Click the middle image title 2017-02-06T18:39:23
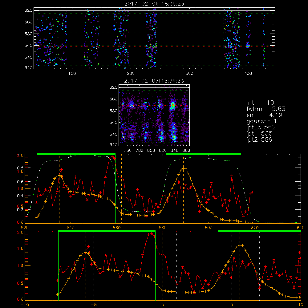This screenshot has width=308, height=308. [154, 81]
